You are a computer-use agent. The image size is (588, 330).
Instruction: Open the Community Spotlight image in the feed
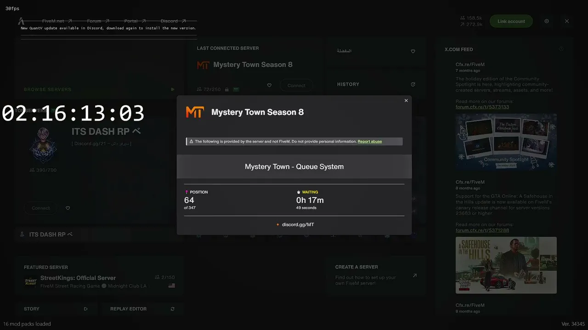point(506,142)
